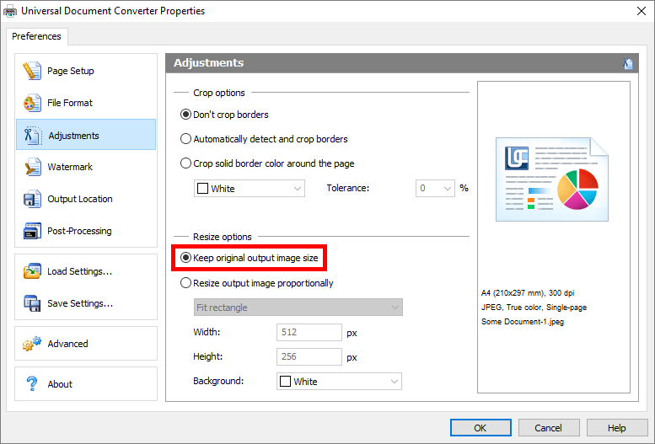Click the Cancel button
This screenshot has height=444, width=655.
tap(548, 428)
